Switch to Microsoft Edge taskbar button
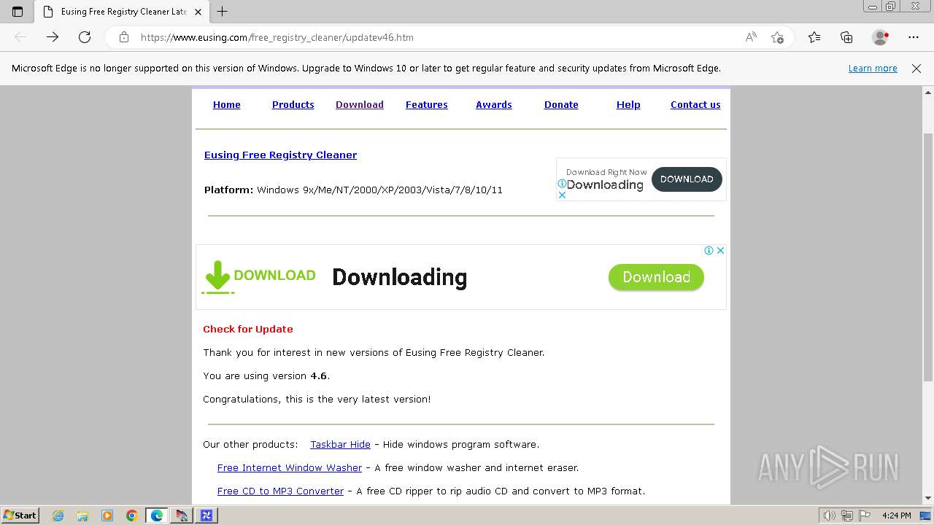The height and width of the screenshot is (525, 934). tap(157, 516)
